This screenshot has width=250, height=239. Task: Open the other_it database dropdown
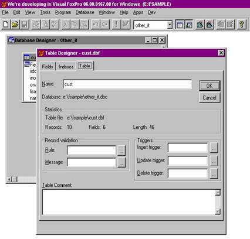click(170, 25)
